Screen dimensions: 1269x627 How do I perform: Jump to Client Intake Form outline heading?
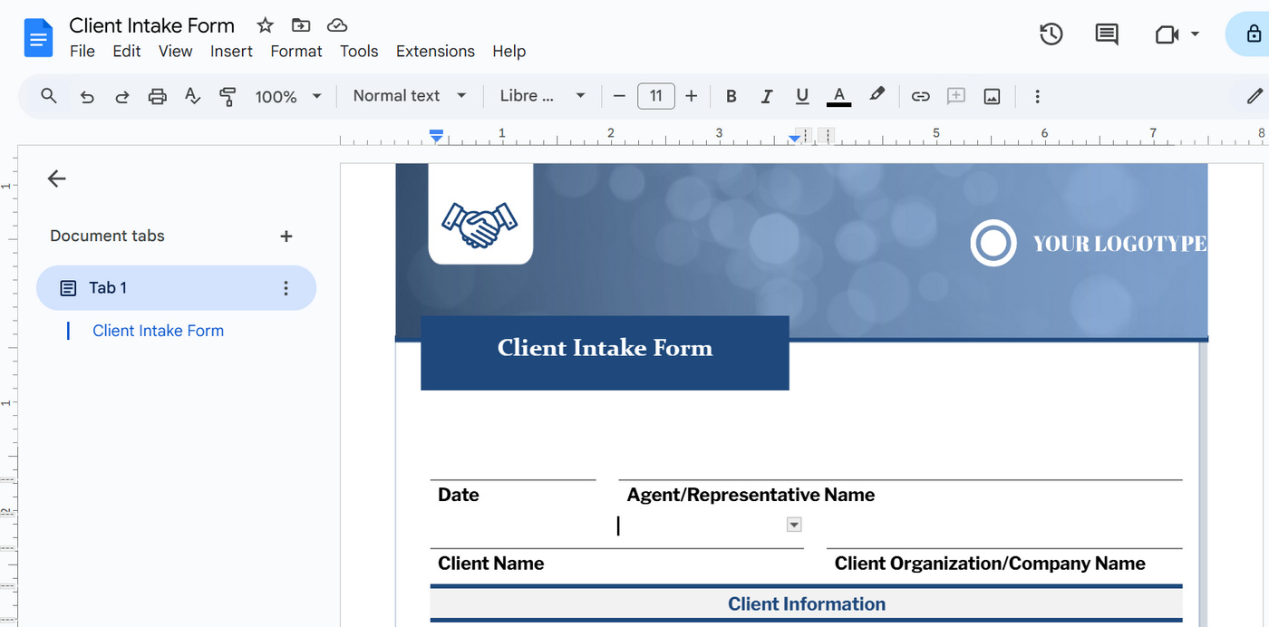pyautogui.click(x=158, y=330)
